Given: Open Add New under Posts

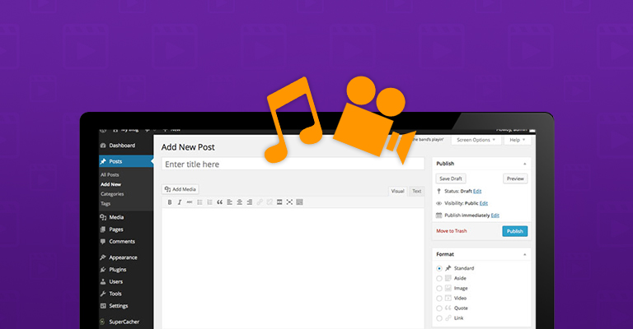Looking at the screenshot, I should point(111,184).
